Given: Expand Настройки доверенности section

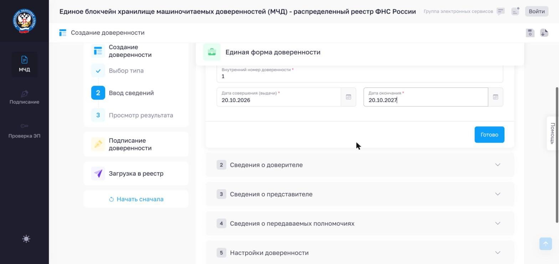Looking at the screenshot, I should click(360, 253).
